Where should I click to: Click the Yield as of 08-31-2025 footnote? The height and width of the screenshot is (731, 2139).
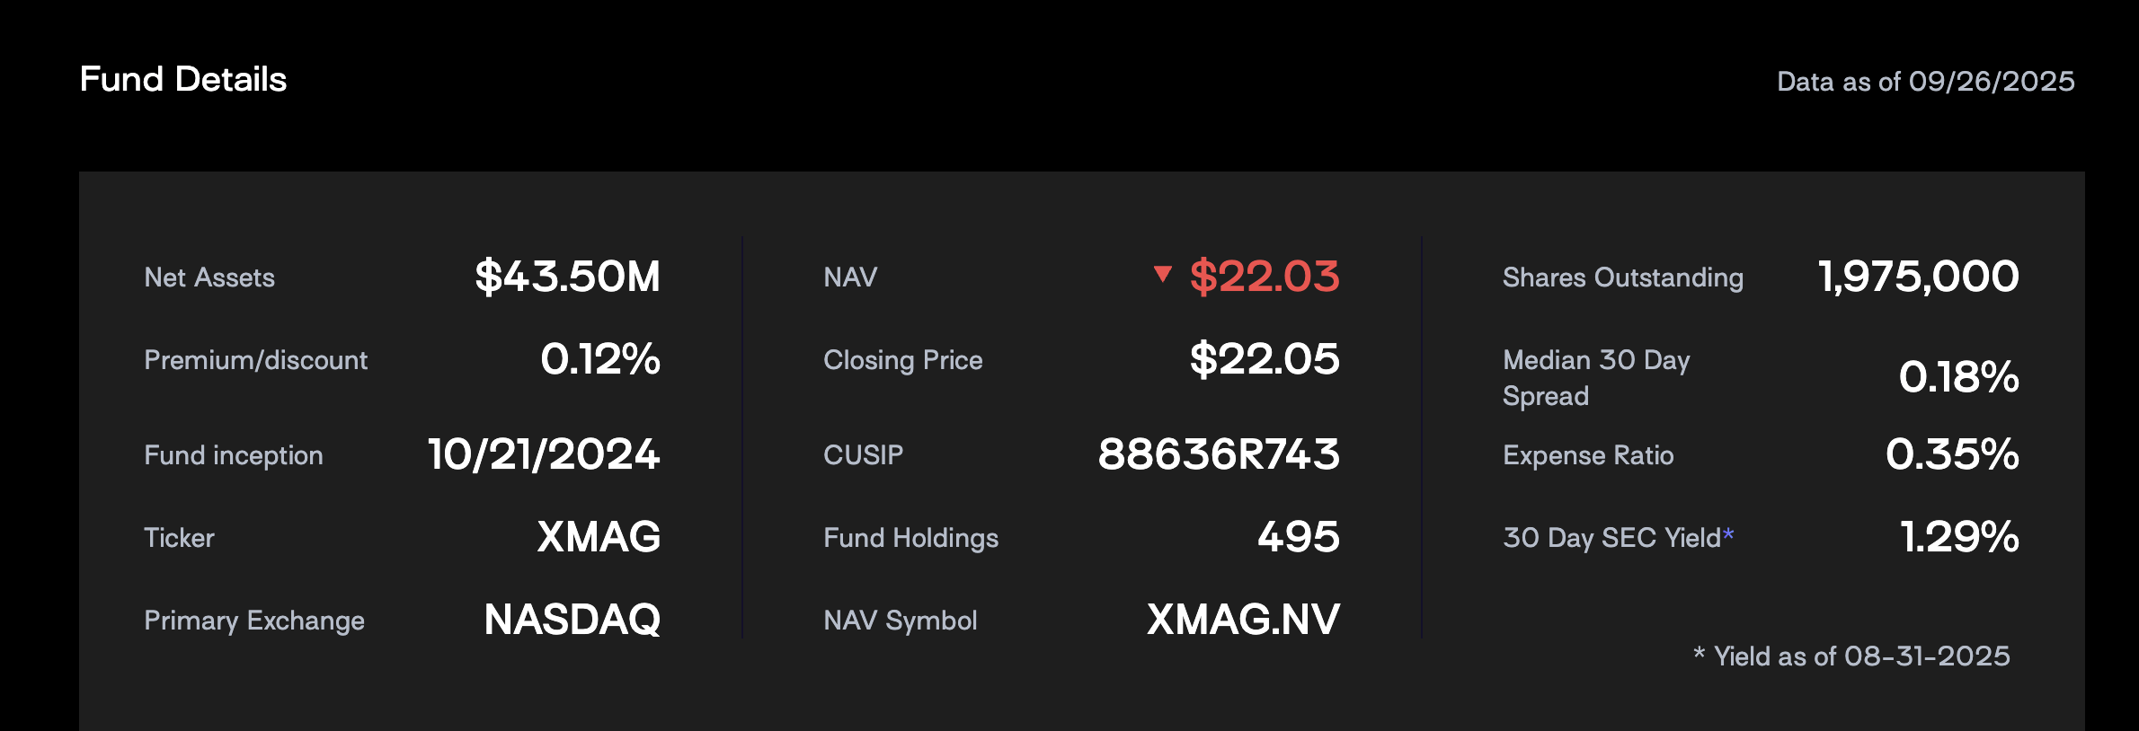[1852, 656]
